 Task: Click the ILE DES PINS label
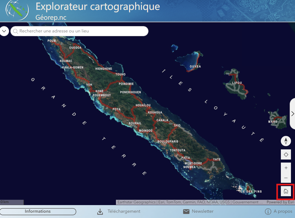(251, 191)
